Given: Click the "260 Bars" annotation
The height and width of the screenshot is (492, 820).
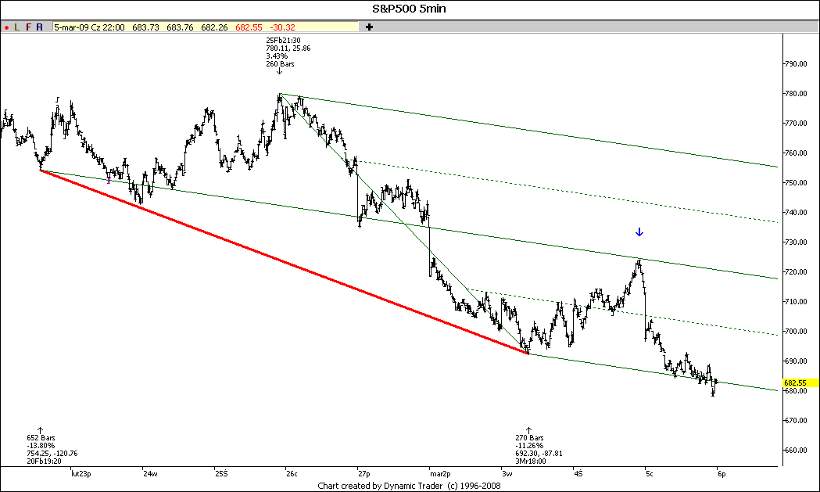Looking at the screenshot, I should pos(281,64).
